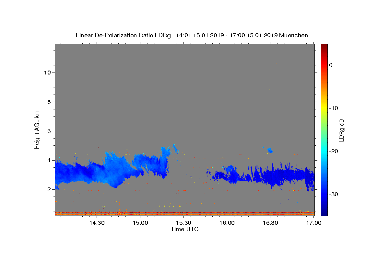Click the '14:01 15.01.2019' start time in title

[200, 35]
